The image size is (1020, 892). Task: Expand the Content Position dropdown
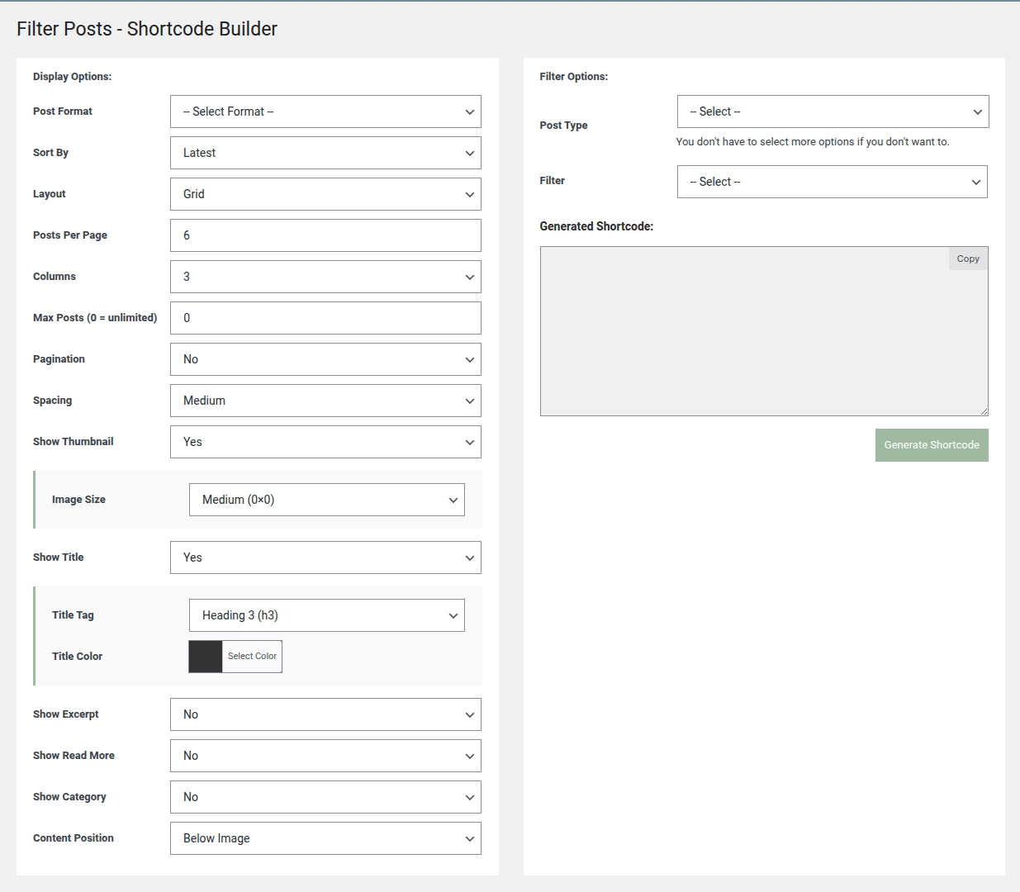tap(325, 838)
